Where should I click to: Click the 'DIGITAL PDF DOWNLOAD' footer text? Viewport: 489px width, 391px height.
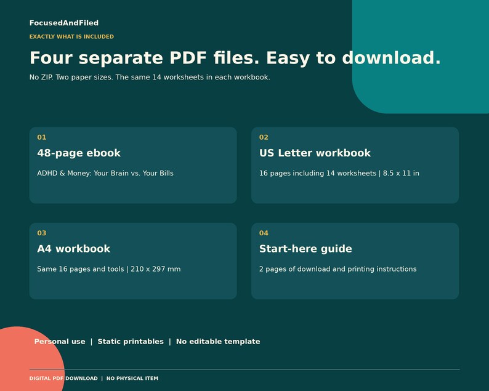click(63, 378)
